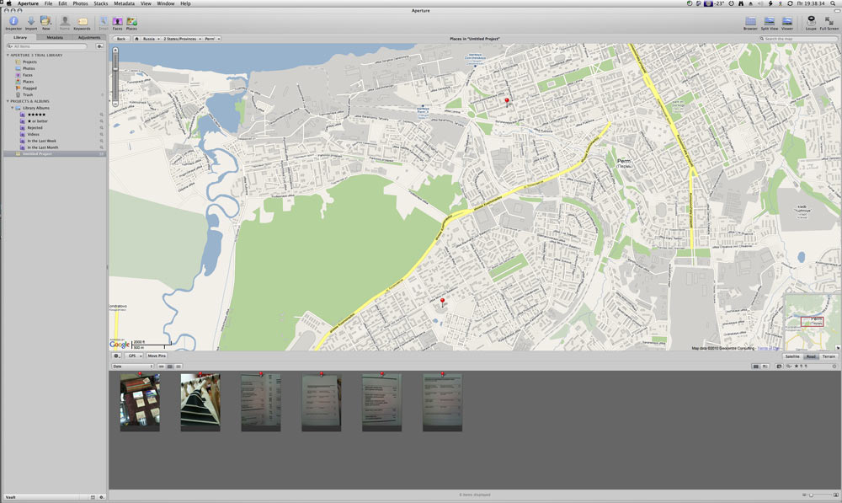Switch to the Metadata inspector tab
The height and width of the screenshot is (503, 842).
55,38
